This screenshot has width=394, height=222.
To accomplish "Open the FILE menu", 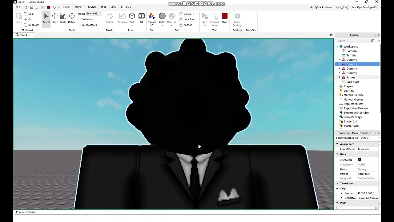I will coord(18,7).
